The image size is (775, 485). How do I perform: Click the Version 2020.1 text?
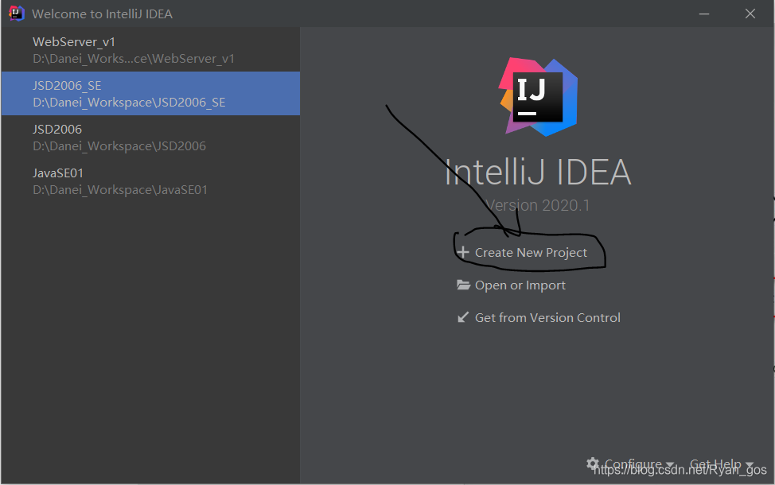point(537,205)
